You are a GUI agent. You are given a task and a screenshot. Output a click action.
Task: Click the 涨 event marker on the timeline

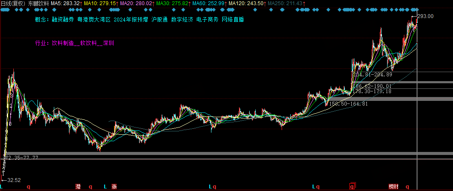115,187
